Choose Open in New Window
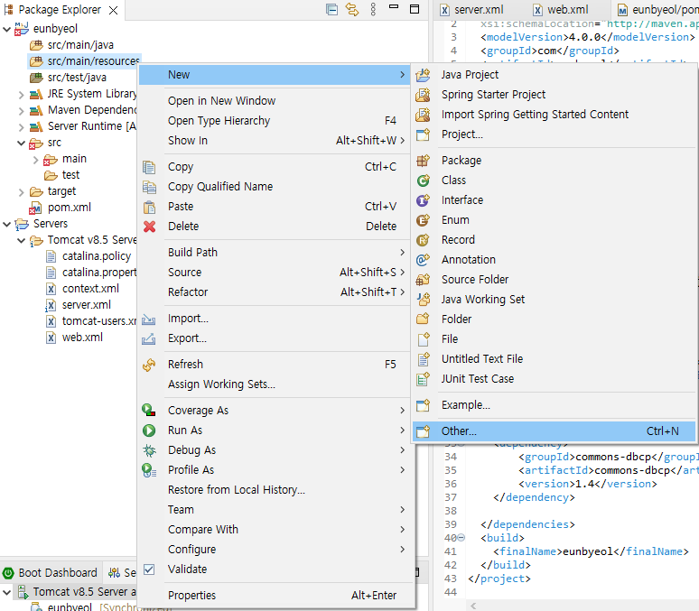Screen dimensions: 699x611 pos(275,101)
